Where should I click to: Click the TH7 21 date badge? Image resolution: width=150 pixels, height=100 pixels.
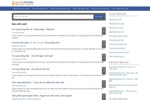[104, 97]
